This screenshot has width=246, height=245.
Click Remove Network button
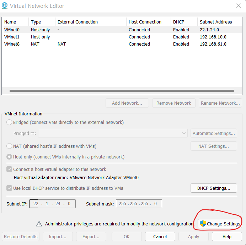(x=174, y=103)
